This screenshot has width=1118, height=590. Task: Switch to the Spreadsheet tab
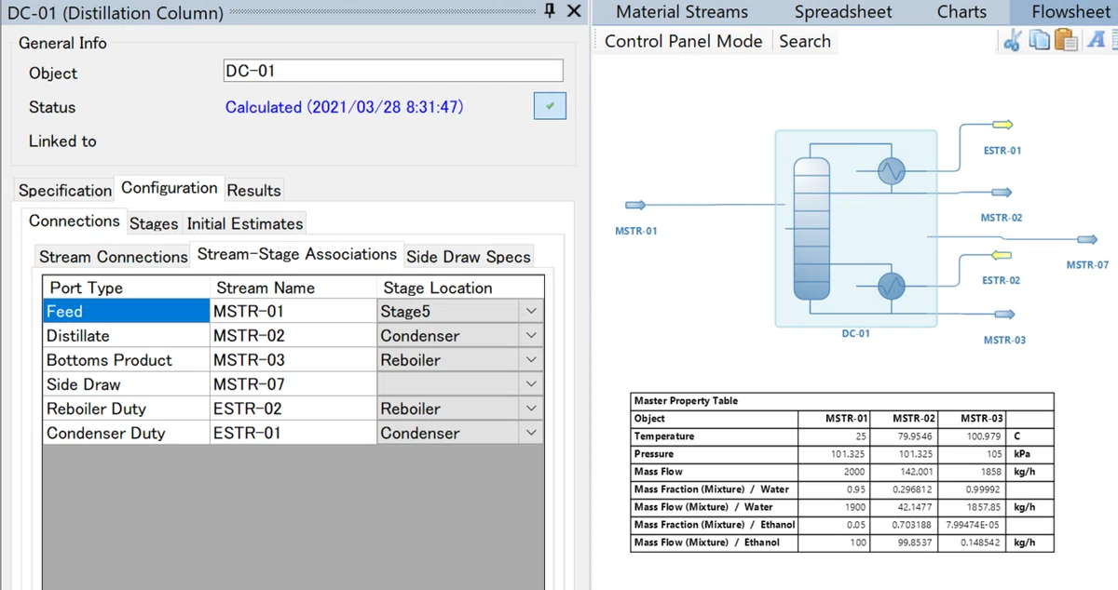[843, 12]
